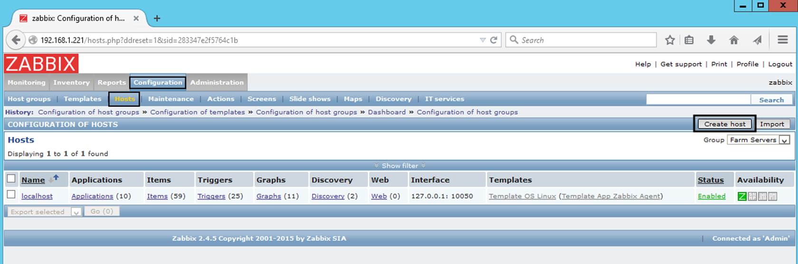798x264 pixels.
Task: Go to IT services submenu
Action: point(445,99)
